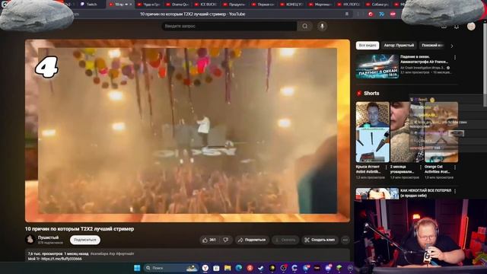Open YouTube notifications bell
The height and width of the screenshot is (274, 487).
pyautogui.click(x=457, y=27)
